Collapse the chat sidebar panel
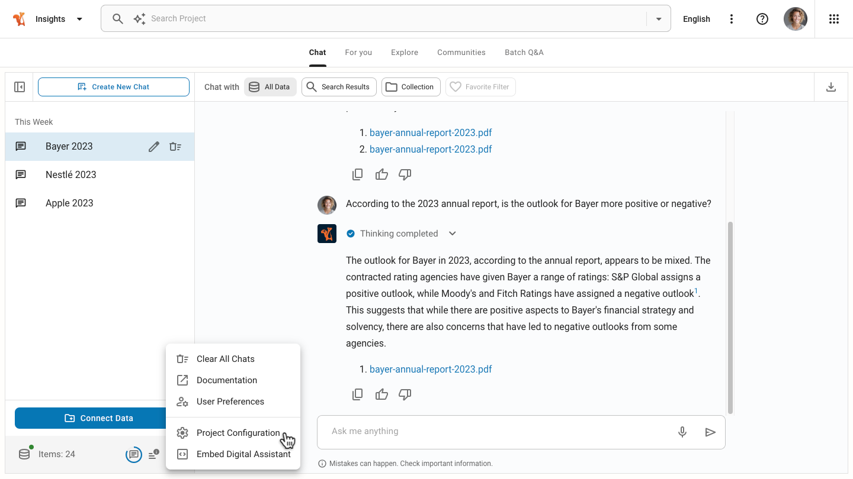This screenshot has height=479, width=853. point(20,87)
